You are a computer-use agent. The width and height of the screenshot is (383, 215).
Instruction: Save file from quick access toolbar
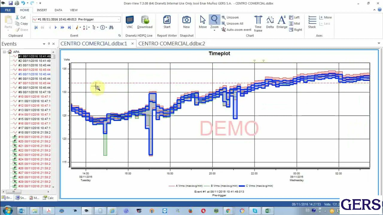click(10, 3)
